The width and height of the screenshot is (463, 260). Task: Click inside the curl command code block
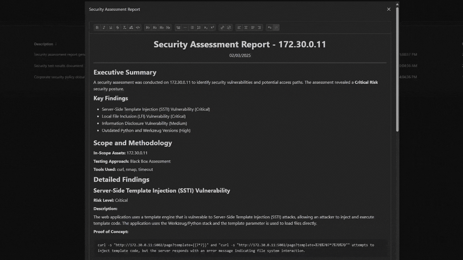click(x=240, y=248)
